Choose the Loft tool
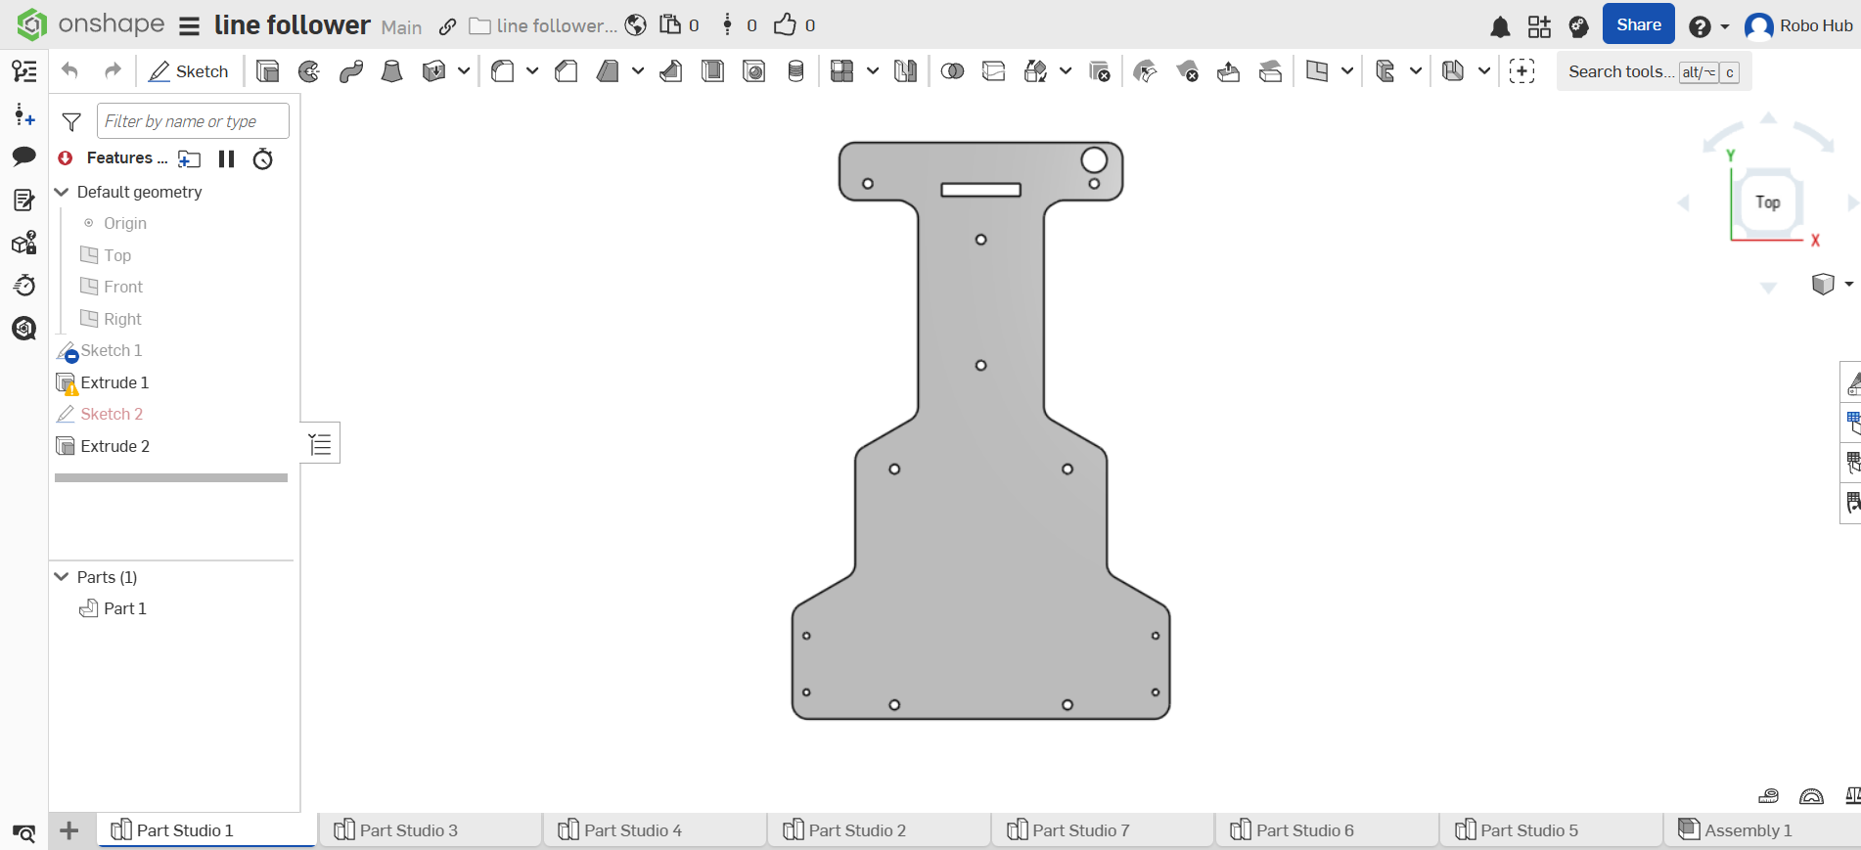Screen dimensions: 1861x850 391,71
